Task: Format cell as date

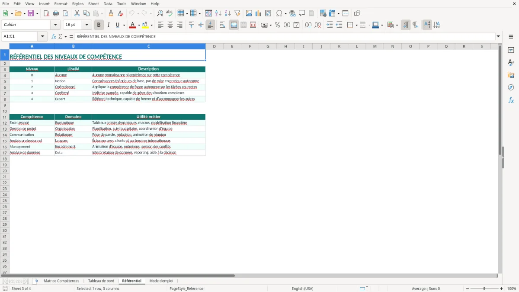Action: click(x=296, y=25)
